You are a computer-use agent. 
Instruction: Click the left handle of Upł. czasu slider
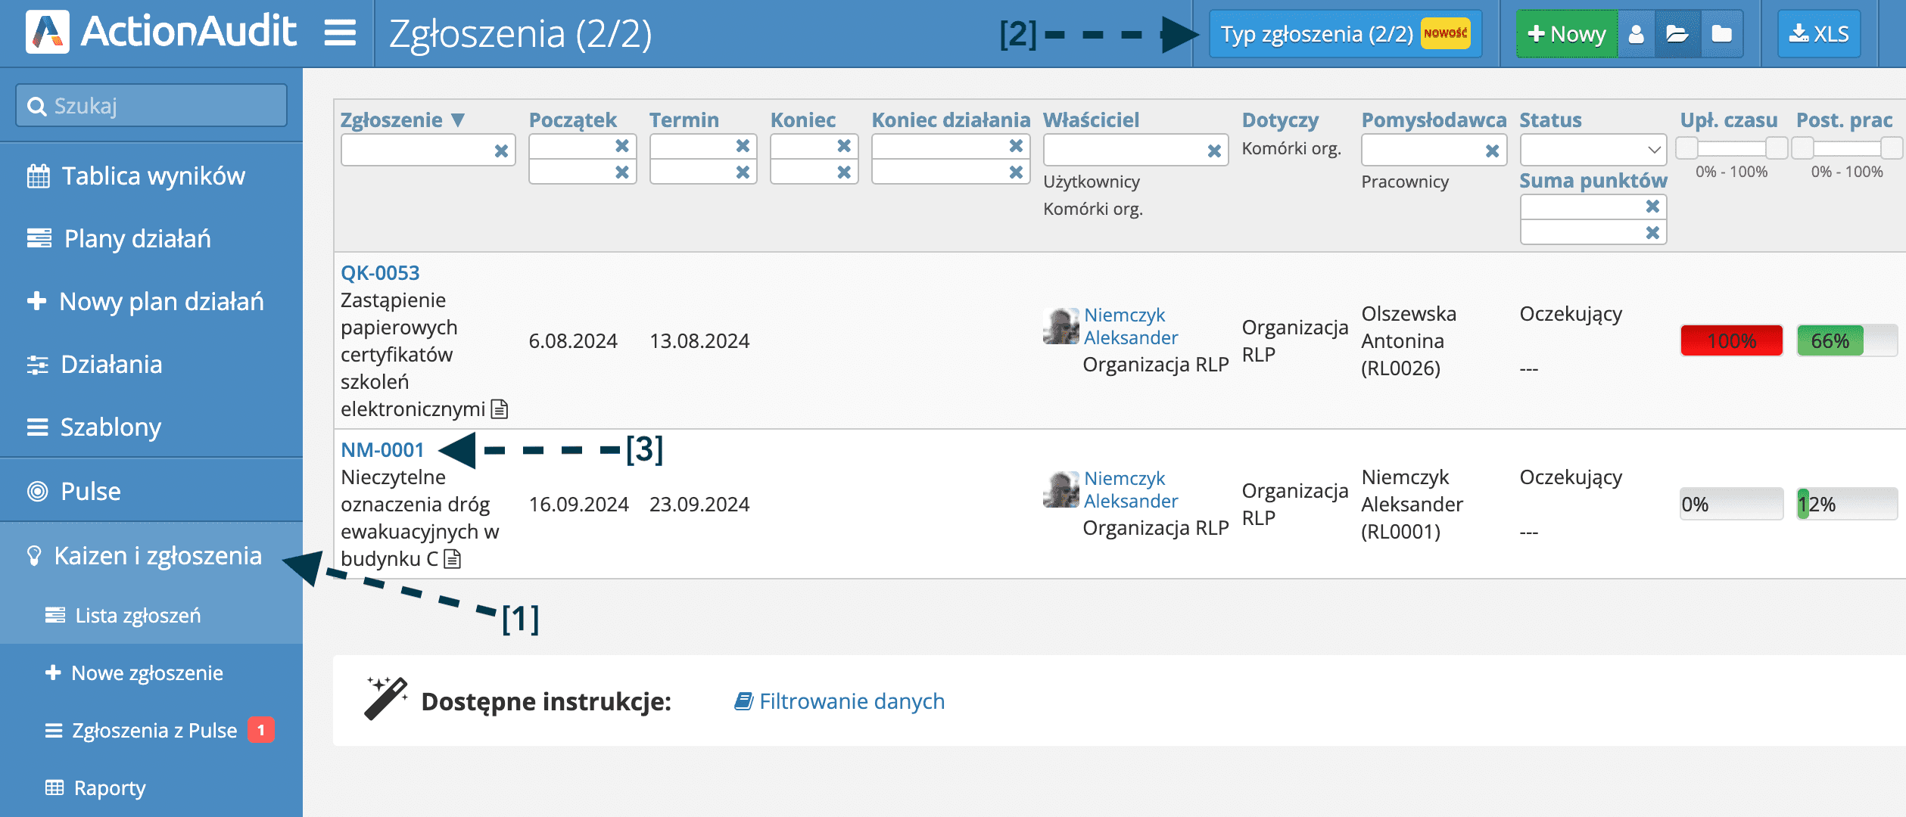[x=1686, y=148]
